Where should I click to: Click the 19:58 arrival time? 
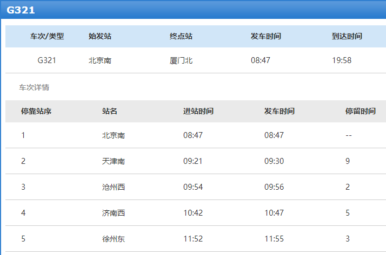pyautogui.click(x=342, y=60)
